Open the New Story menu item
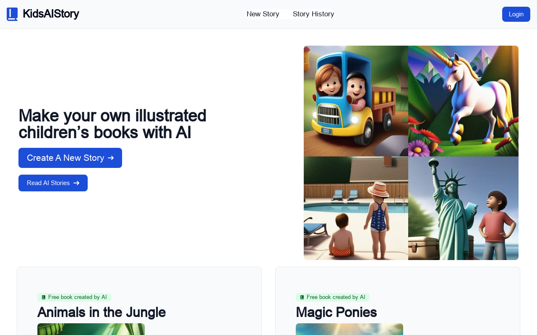Image resolution: width=537 pixels, height=335 pixels. click(263, 14)
